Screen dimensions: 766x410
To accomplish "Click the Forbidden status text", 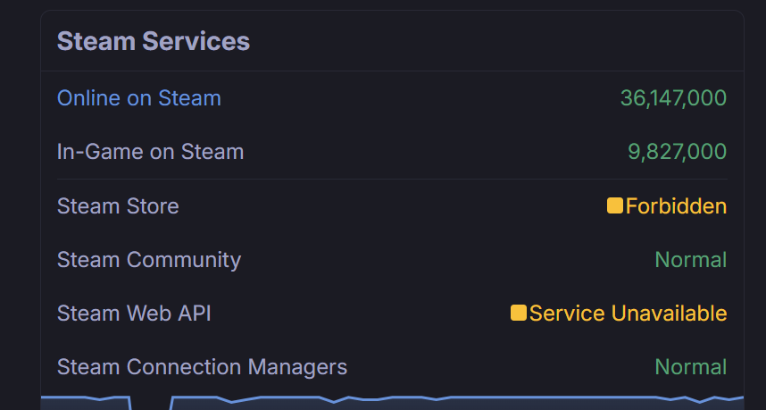I will [676, 205].
